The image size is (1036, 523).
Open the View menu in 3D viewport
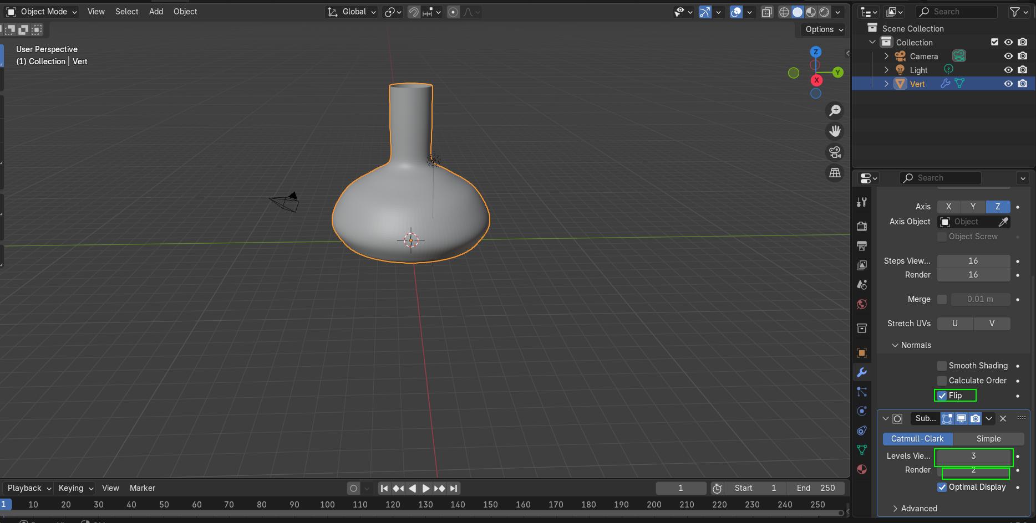(96, 12)
